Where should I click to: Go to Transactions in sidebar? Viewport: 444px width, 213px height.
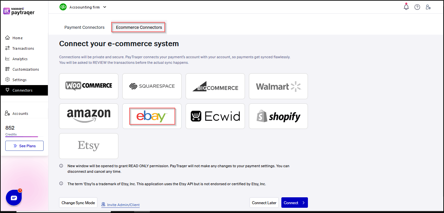pos(23,48)
